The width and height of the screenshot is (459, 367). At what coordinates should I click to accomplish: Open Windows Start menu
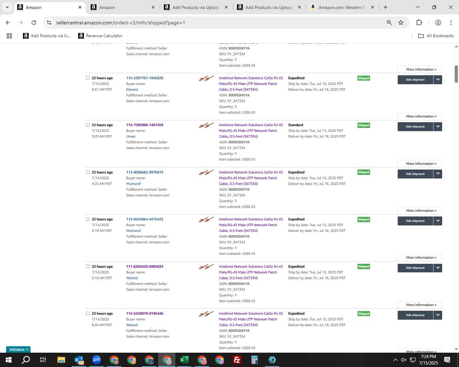pyautogui.click(x=9, y=360)
